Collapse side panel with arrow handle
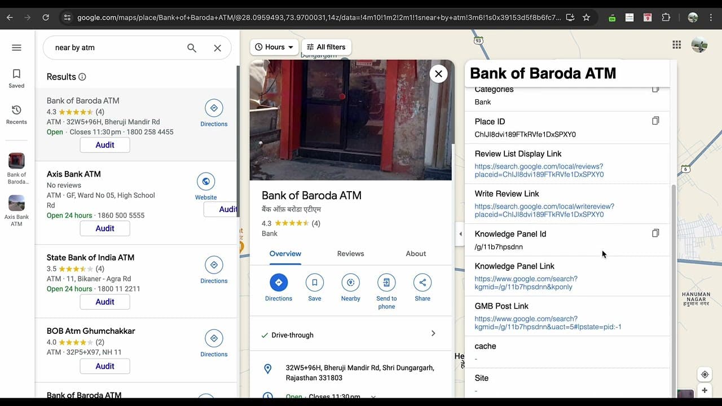 click(460, 234)
